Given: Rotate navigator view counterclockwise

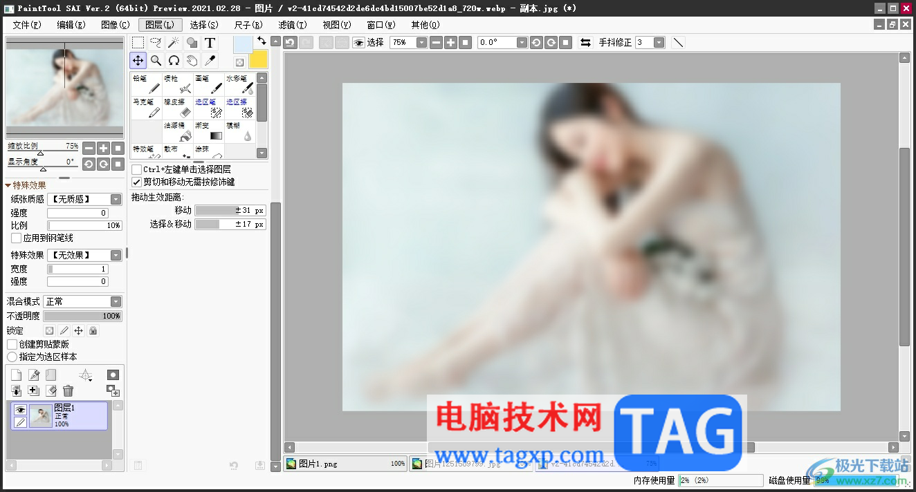Looking at the screenshot, I should 89,164.
